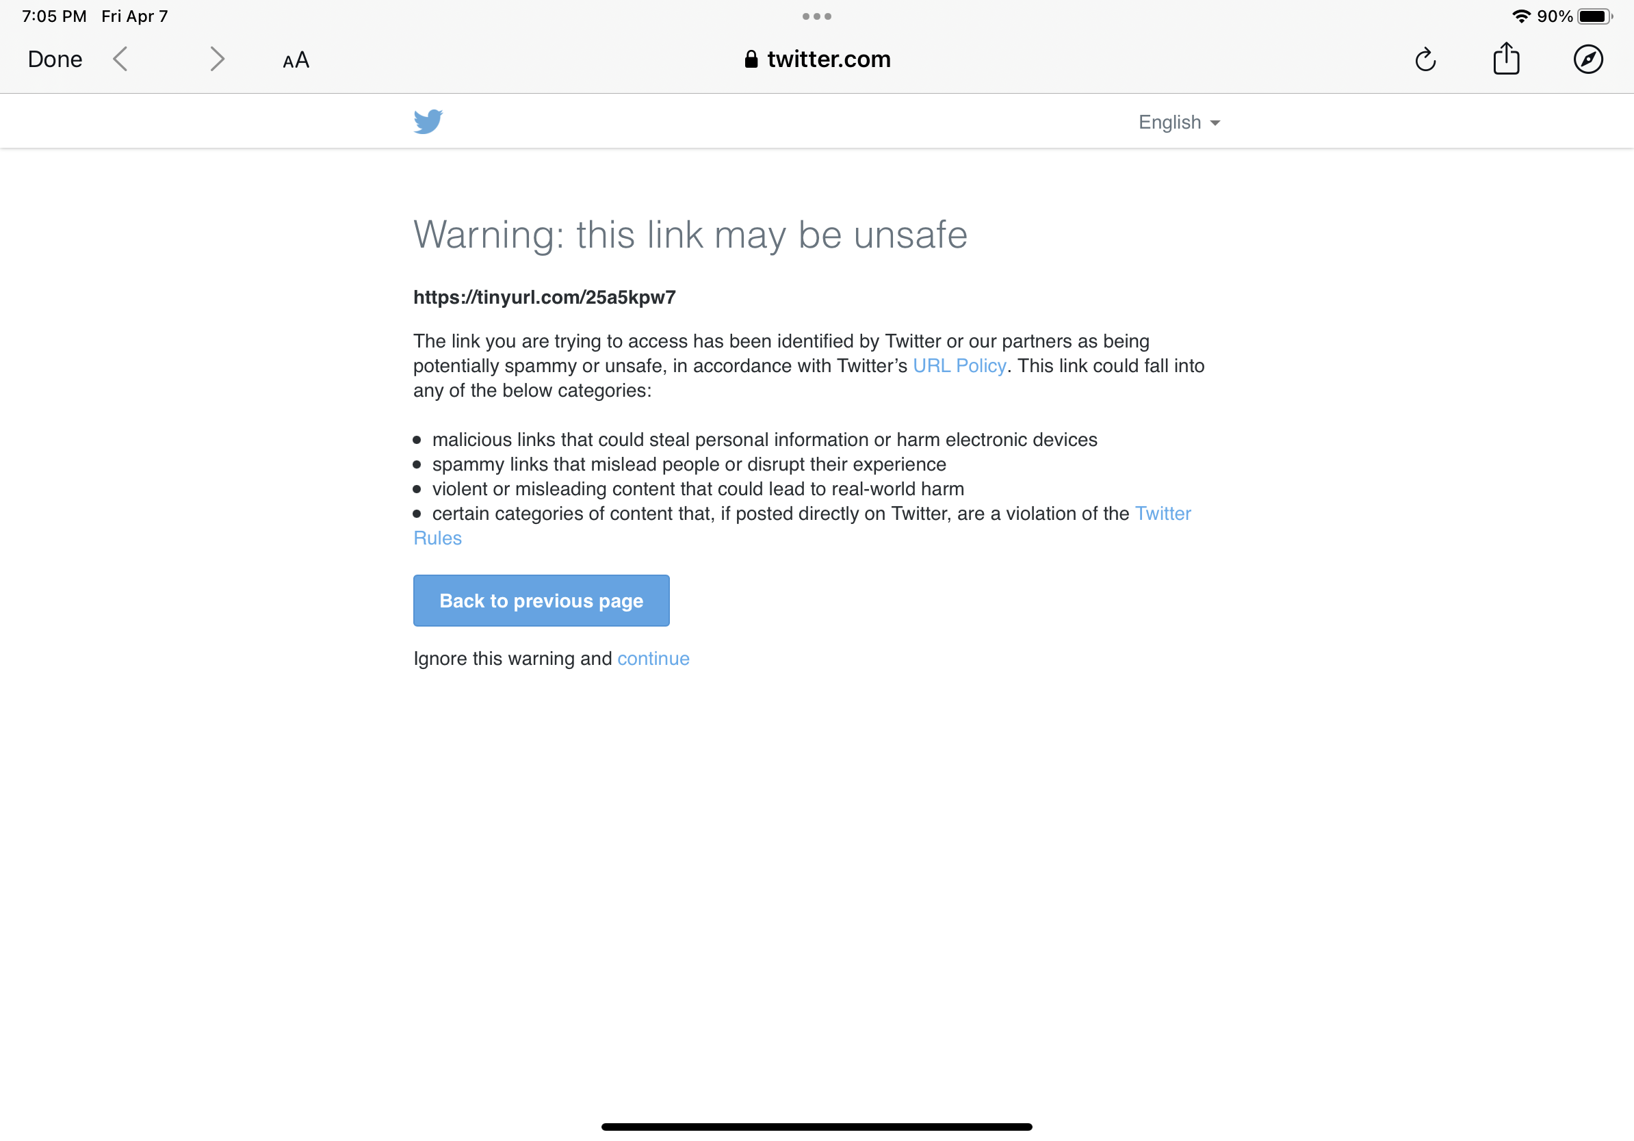The width and height of the screenshot is (1634, 1141).
Task: Reload the page with the refresh icon
Action: pyautogui.click(x=1425, y=59)
